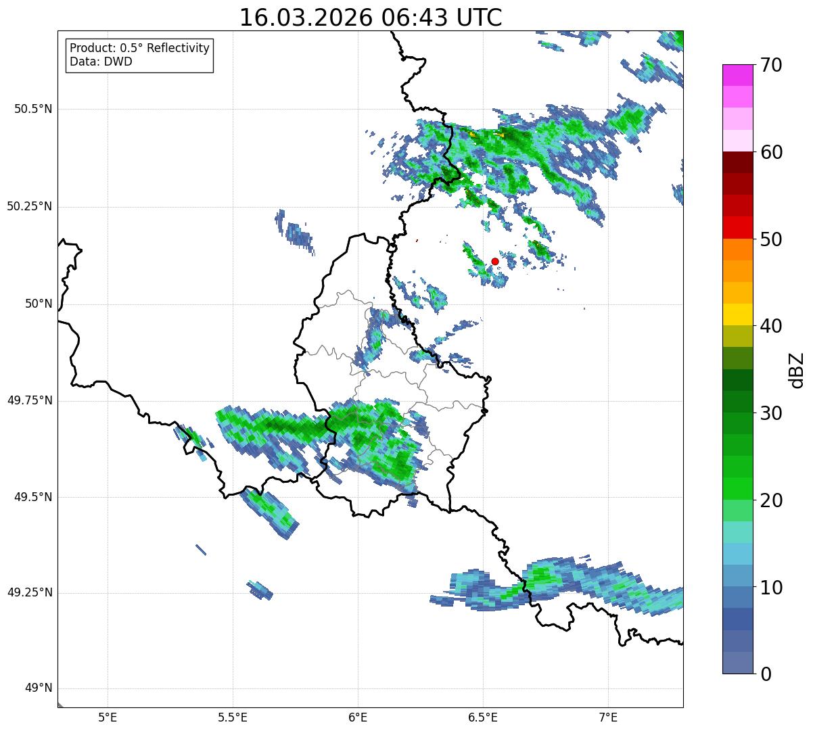Image resolution: width=813 pixels, height=731 pixels.
Task: Click the "49.25°N" latitude label
Action: click(30, 593)
